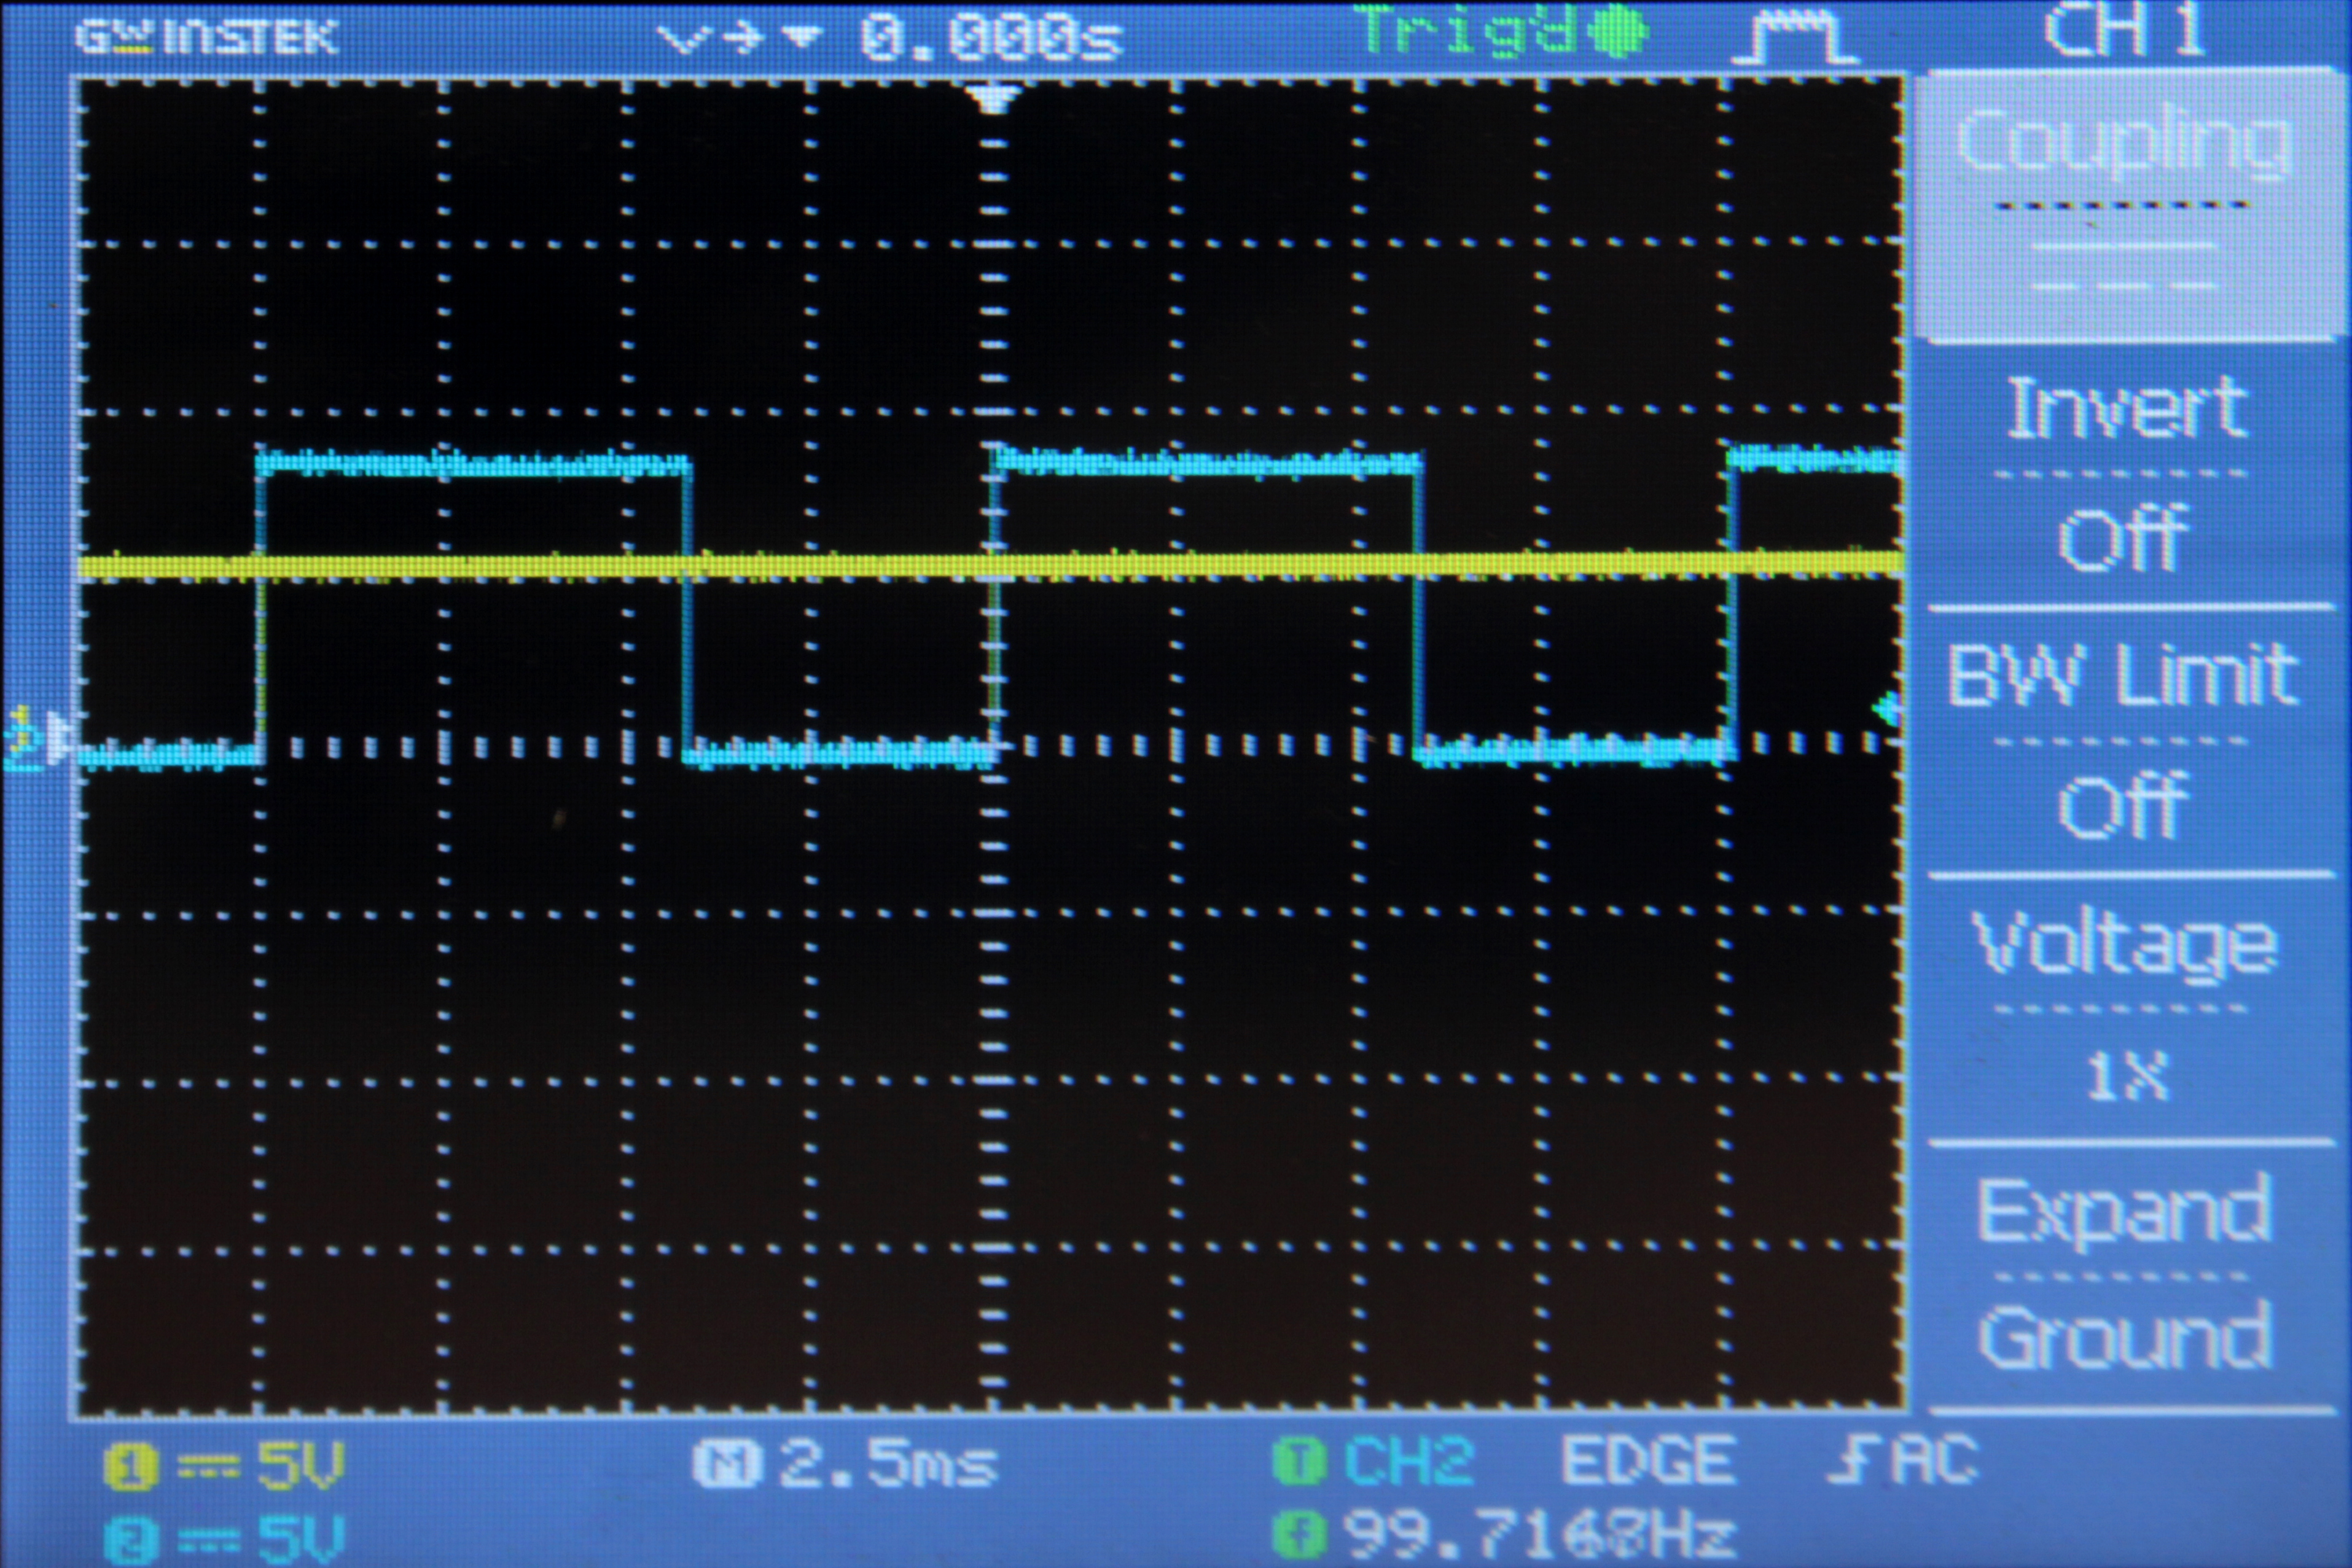Click the channel 2 blue indicator icon
The width and height of the screenshot is (2352, 1568).
(131, 1540)
